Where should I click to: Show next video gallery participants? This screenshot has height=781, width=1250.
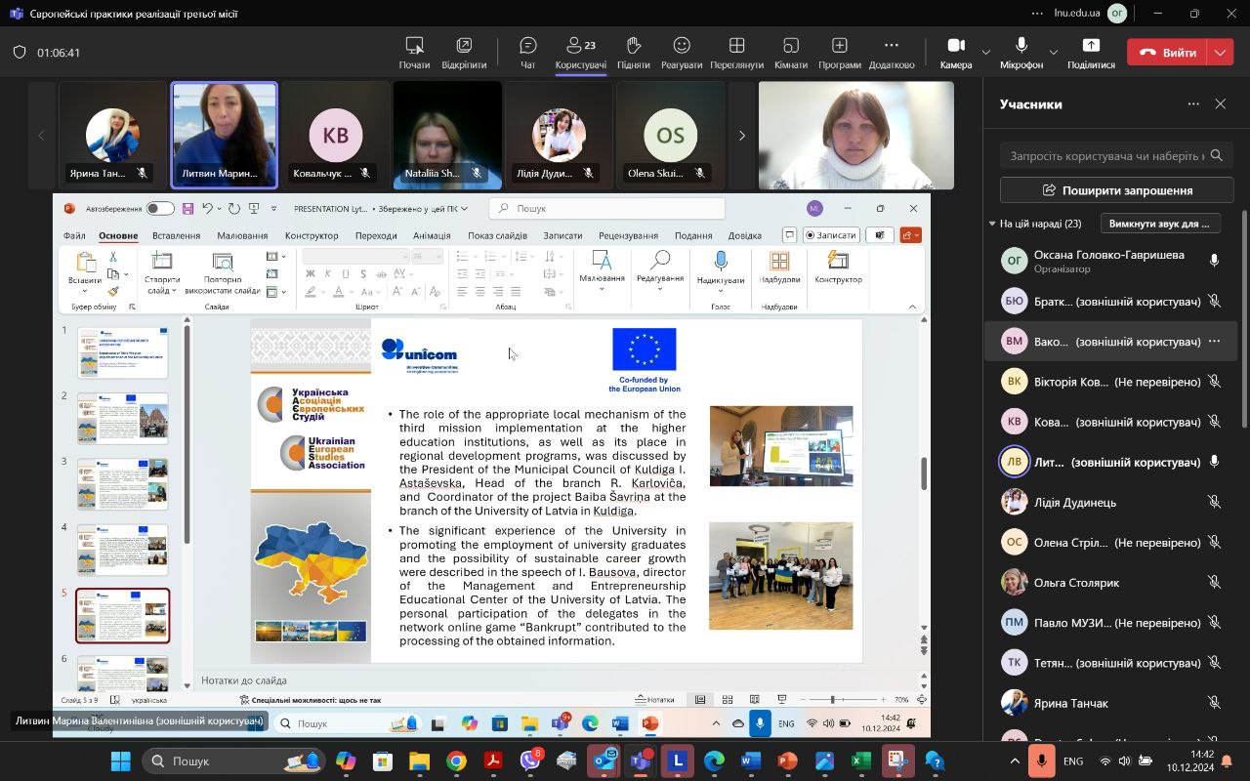pyautogui.click(x=742, y=136)
